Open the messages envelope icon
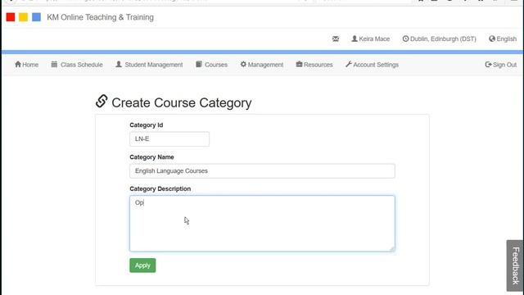Image resolution: width=524 pixels, height=295 pixels. tap(336, 39)
